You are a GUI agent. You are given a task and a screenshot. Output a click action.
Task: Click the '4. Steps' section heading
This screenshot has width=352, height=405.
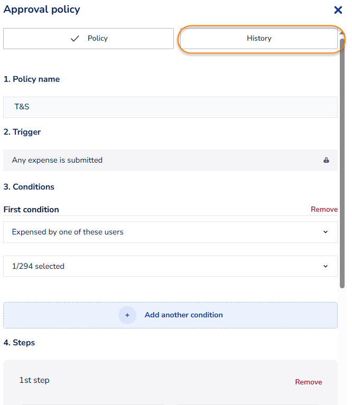tap(19, 343)
